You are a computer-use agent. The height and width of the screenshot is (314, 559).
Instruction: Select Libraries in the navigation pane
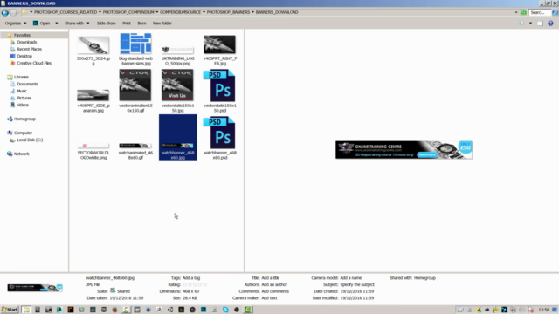click(x=21, y=77)
